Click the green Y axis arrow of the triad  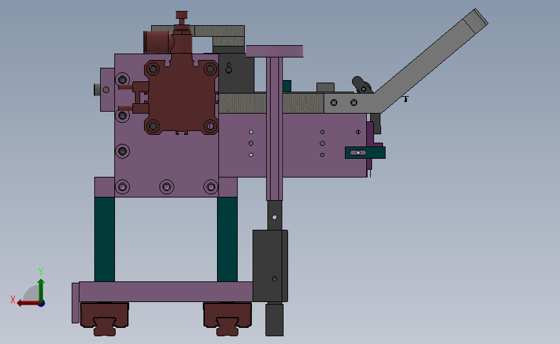tap(41, 290)
